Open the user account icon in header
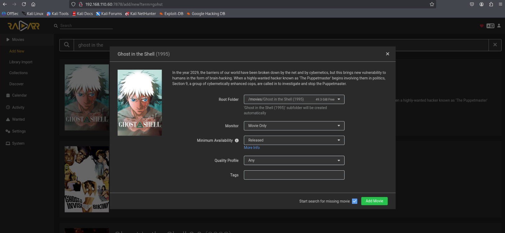The image size is (505, 233). [499, 26]
